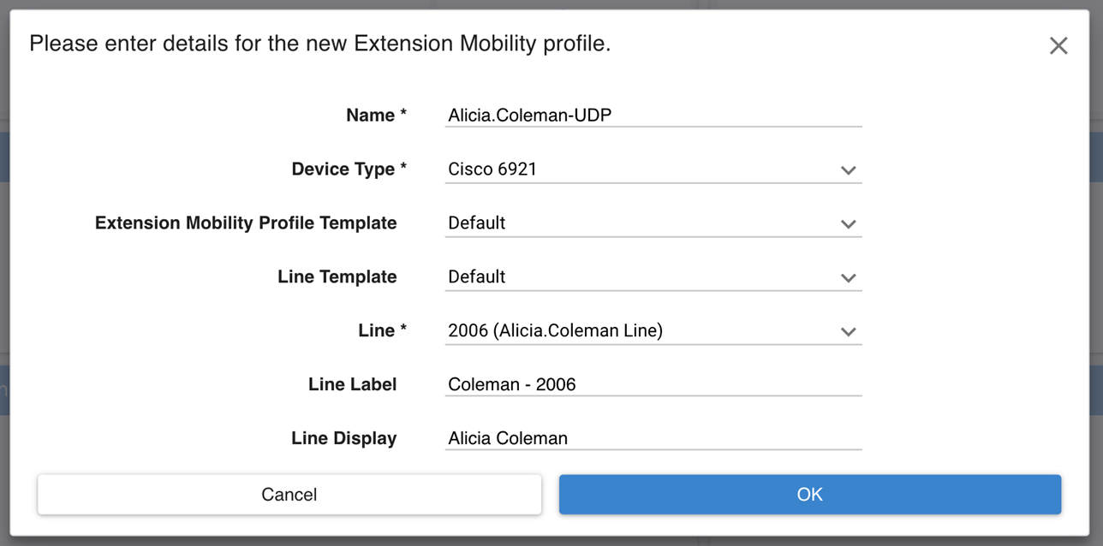Screen dimensions: 1103x546
Task: Focus the Name field containing Alicia.Coleman-UDP
Action: 653,116
